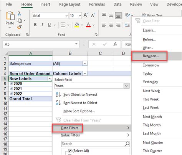Switch to the Data tab
The height and width of the screenshot is (155, 182).
(117, 4)
